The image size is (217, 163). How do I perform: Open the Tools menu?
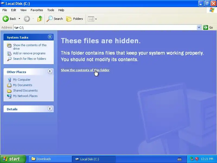tap(51, 10)
